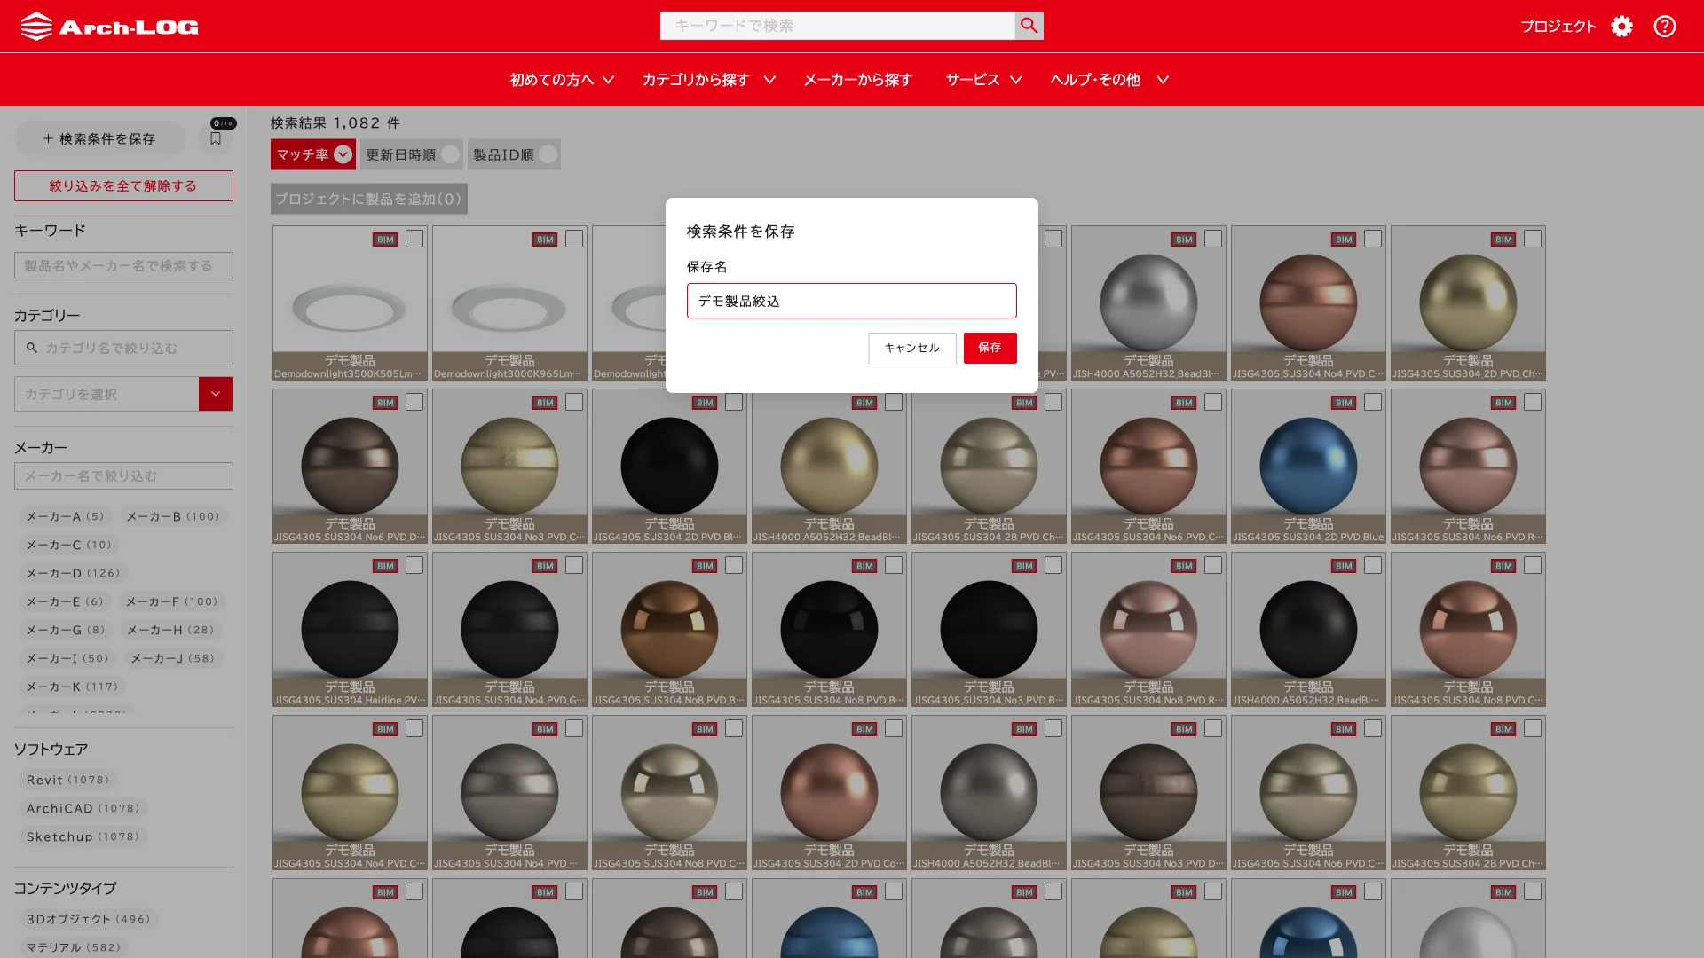Click the saved searches bookmark icon
This screenshot has height=958, width=1704.
tap(216, 138)
